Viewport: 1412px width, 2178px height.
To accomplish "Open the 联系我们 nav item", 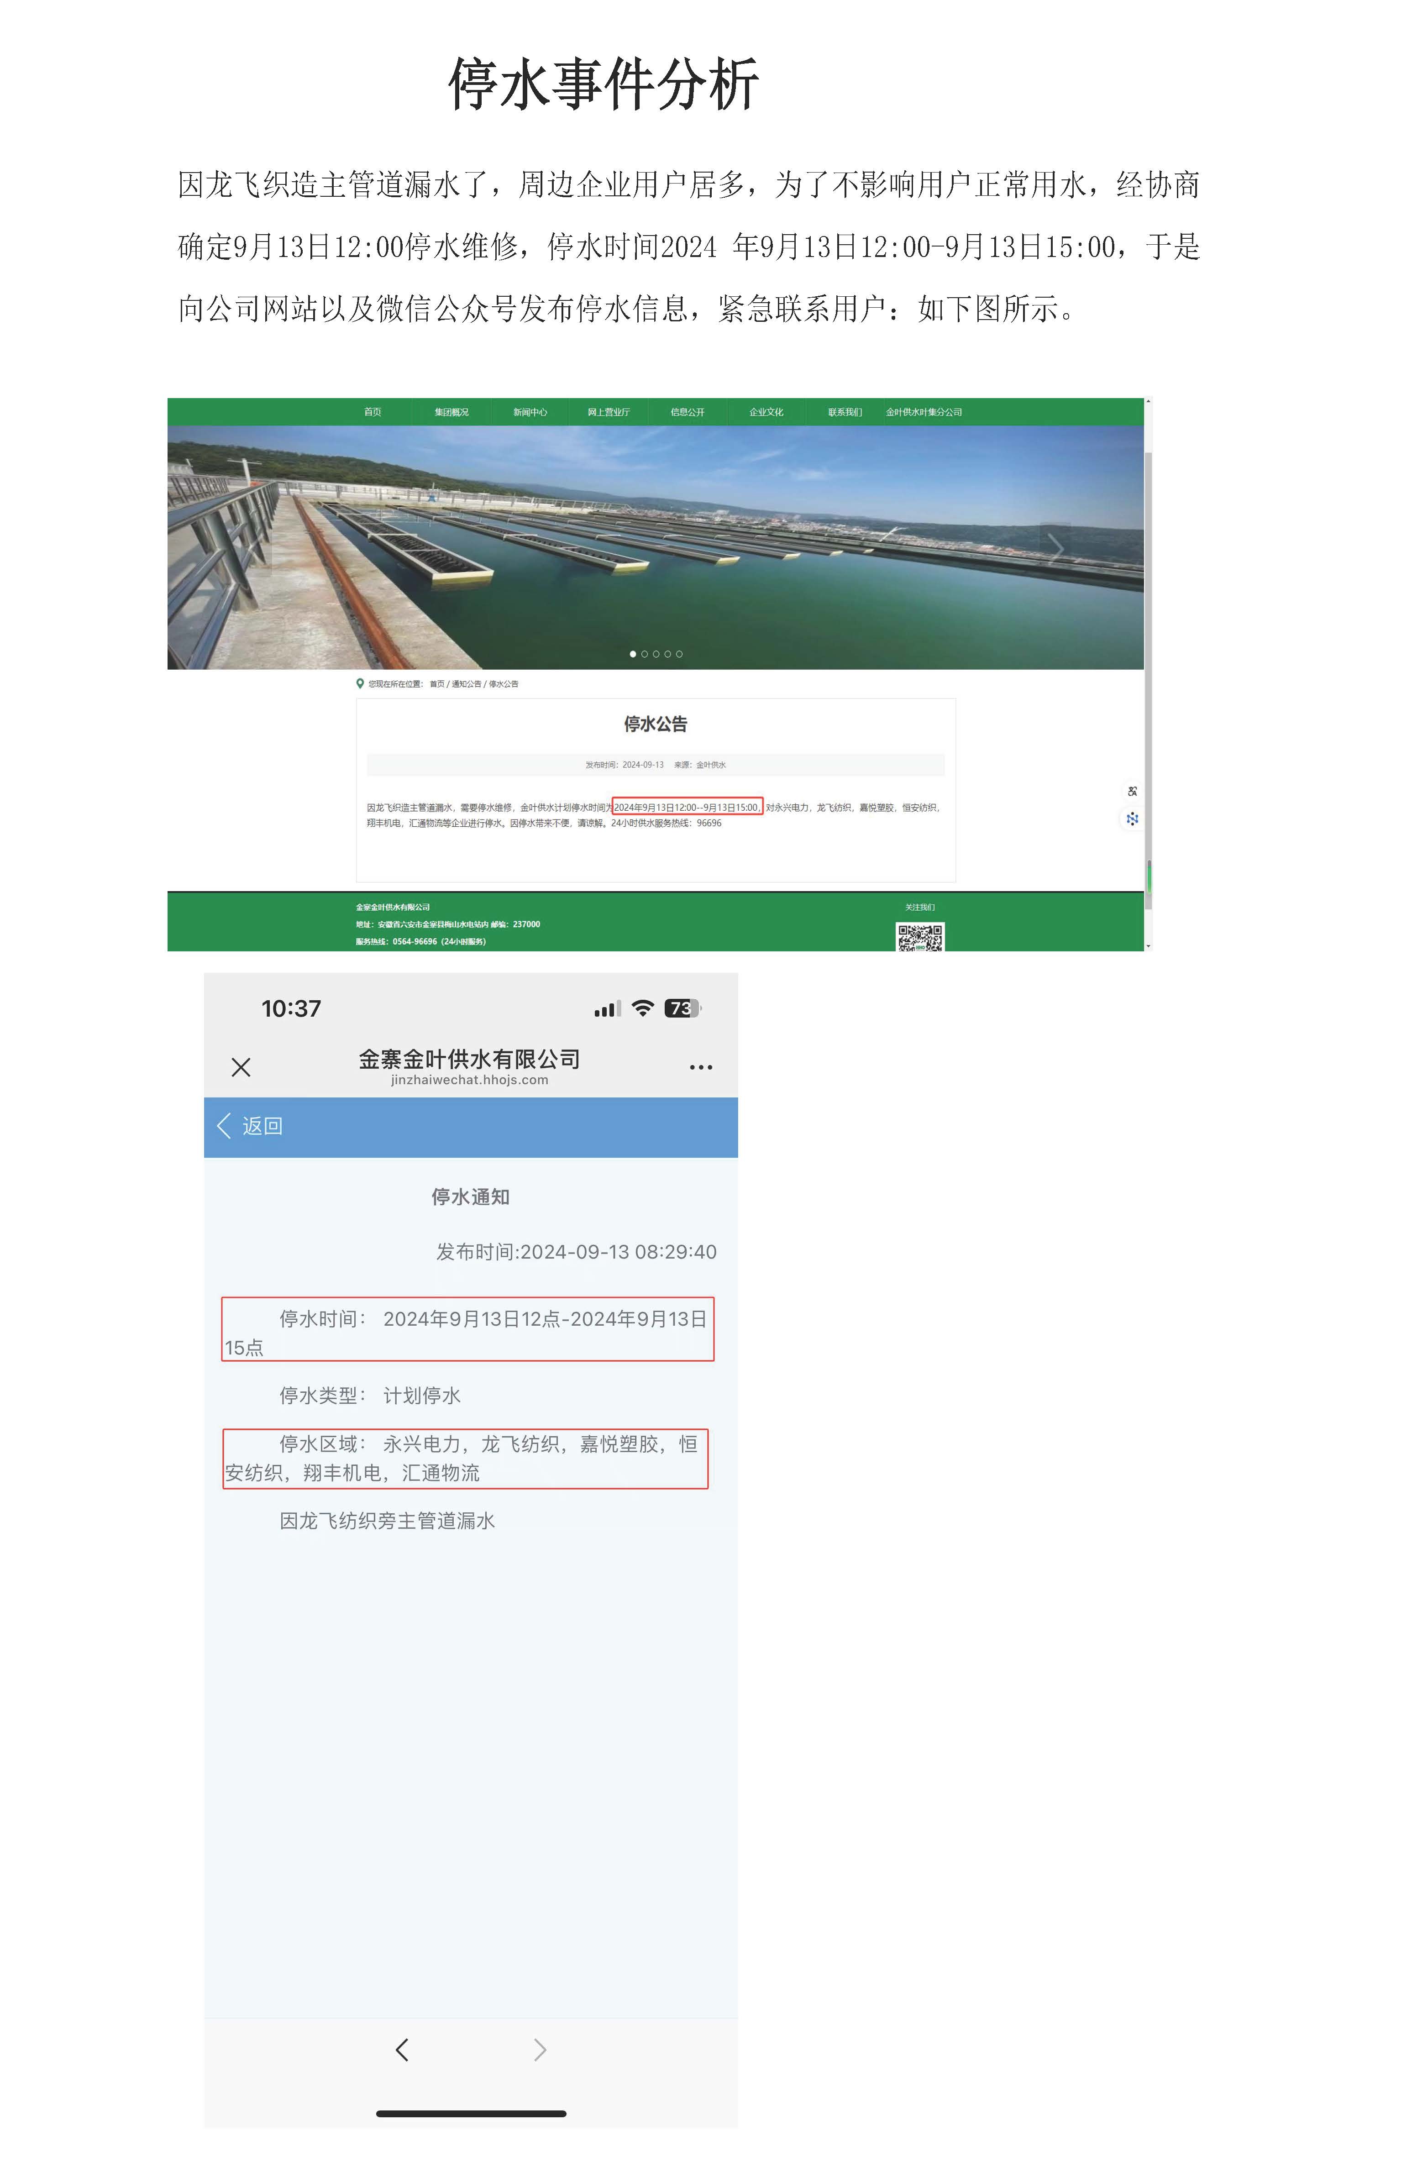I will pyautogui.click(x=845, y=412).
